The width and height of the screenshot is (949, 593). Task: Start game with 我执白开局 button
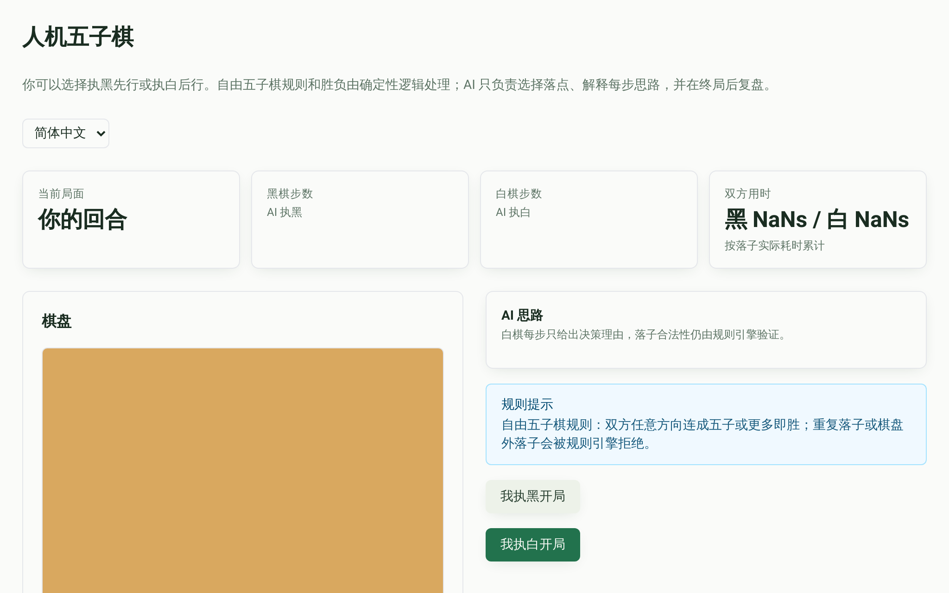(x=532, y=545)
